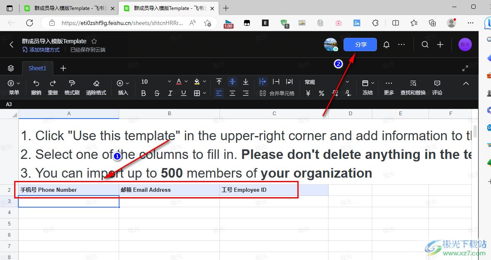Select the automatic line wrap icon

click(x=289, y=82)
